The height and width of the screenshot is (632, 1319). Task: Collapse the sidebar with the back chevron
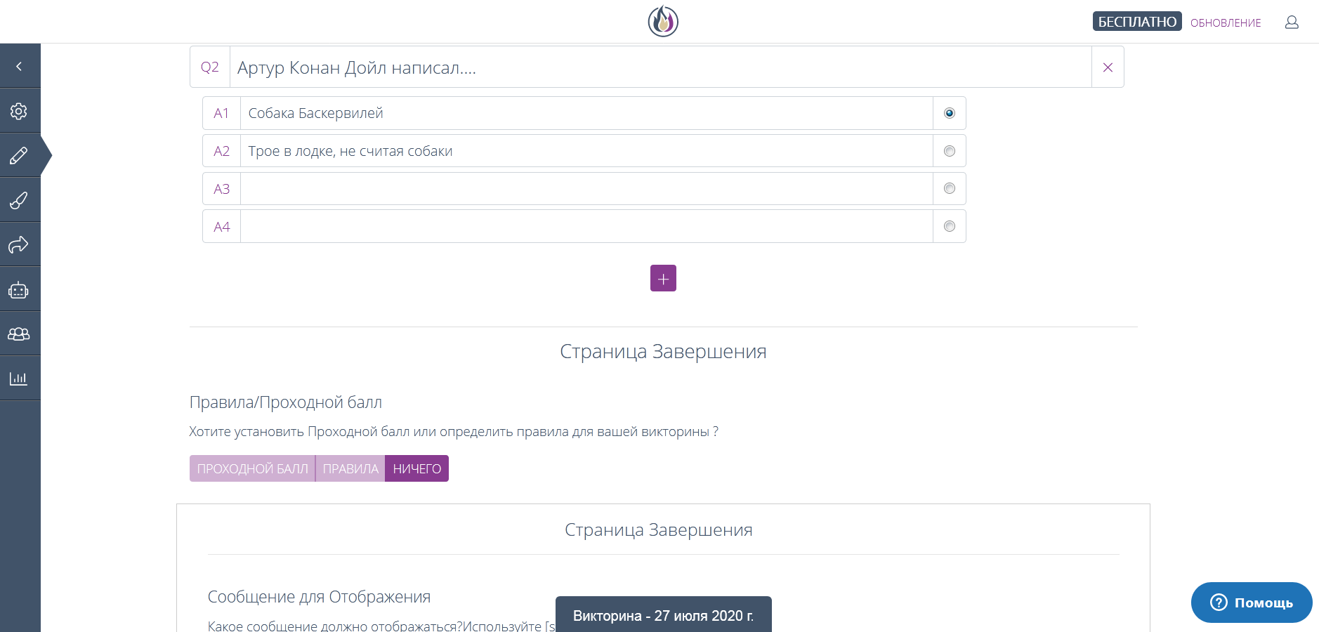(20, 66)
